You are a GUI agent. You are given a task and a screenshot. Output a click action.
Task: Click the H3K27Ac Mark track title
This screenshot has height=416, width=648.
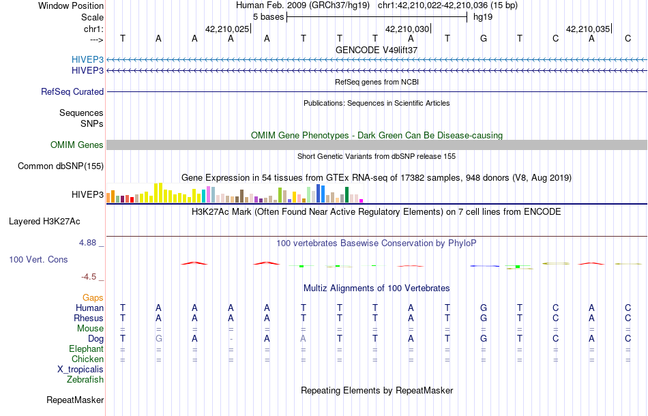[x=377, y=212]
